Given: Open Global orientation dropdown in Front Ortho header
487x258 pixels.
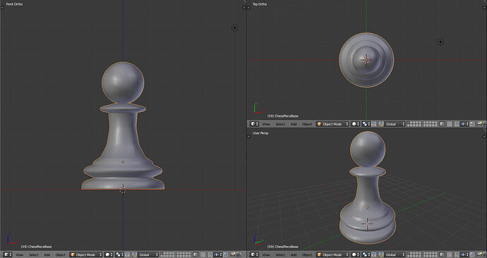Looking at the screenshot, I should point(149,254).
